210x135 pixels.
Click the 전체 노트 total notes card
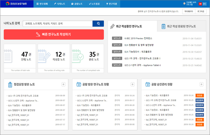coord(20,58)
